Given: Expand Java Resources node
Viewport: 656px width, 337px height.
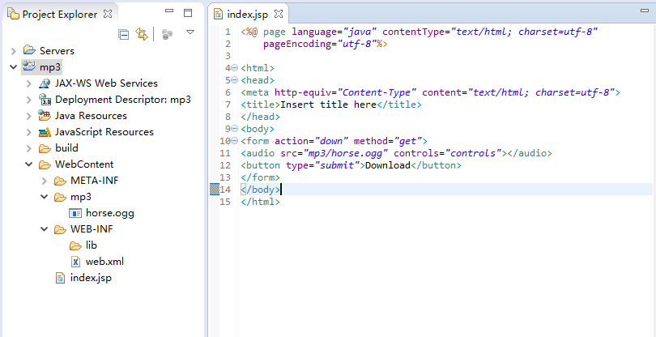Looking at the screenshot, I should (x=28, y=116).
